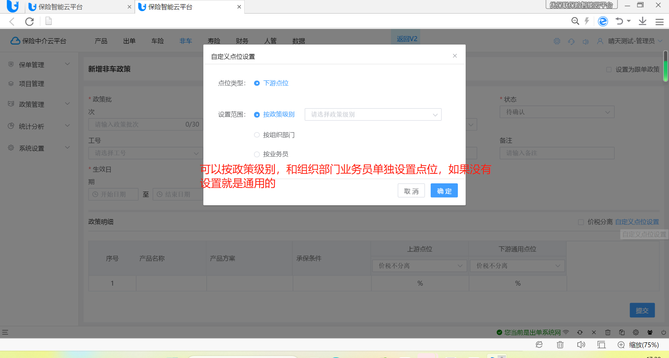
Task: Select the 按组织部门 radio option
Action: tap(257, 135)
